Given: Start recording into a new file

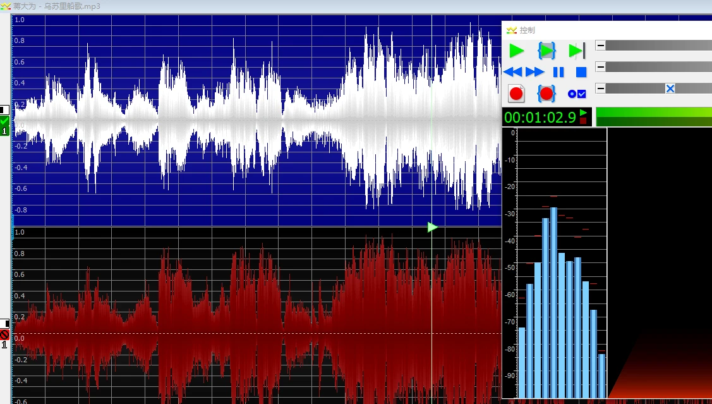Looking at the screenshot, I should [x=516, y=94].
